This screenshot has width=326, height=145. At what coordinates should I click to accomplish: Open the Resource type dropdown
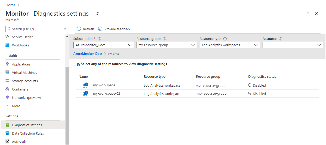[230, 45]
